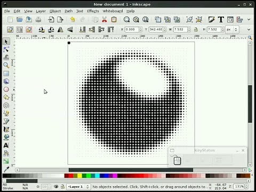The image size is (256, 192).
Task: Select the Text tool in toolbox
Action: pos(6,145)
